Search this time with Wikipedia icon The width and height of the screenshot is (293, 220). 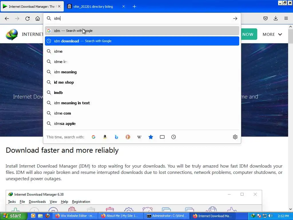pos(139,137)
